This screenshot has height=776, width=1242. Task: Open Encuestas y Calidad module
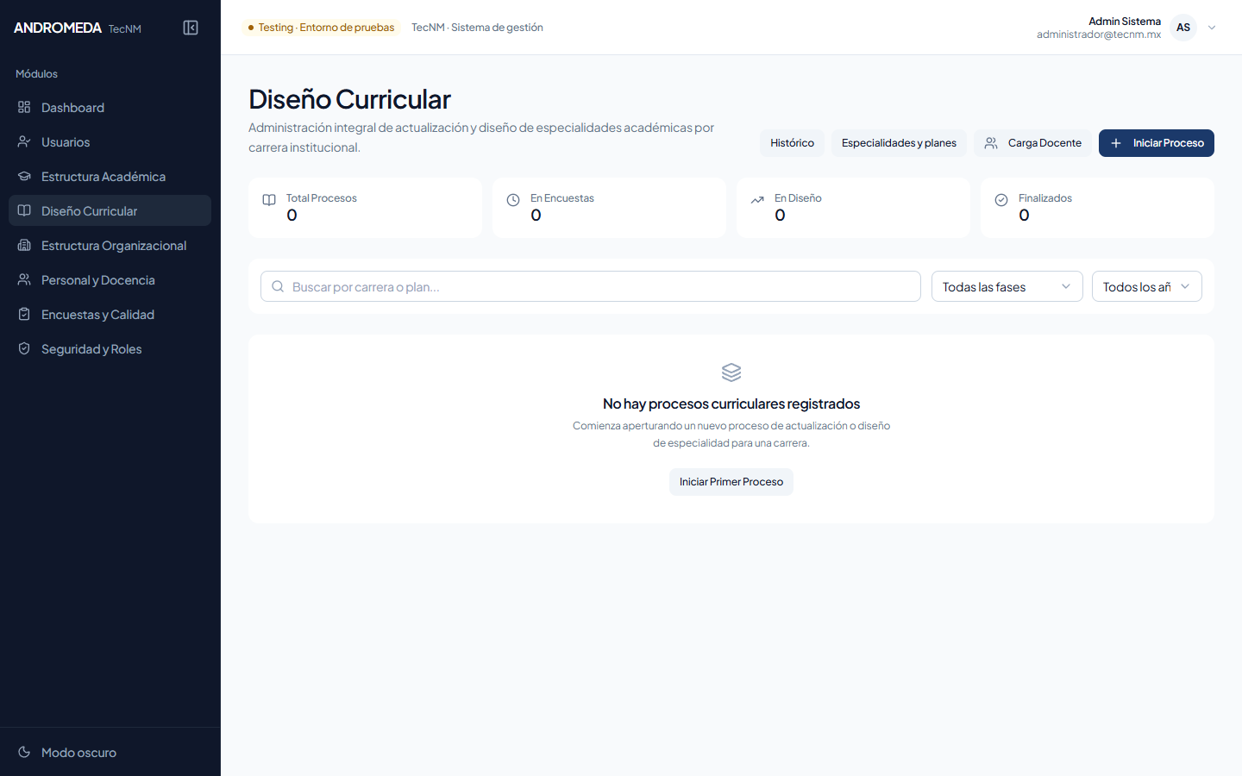pyautogui.click(x=110, y=314)
